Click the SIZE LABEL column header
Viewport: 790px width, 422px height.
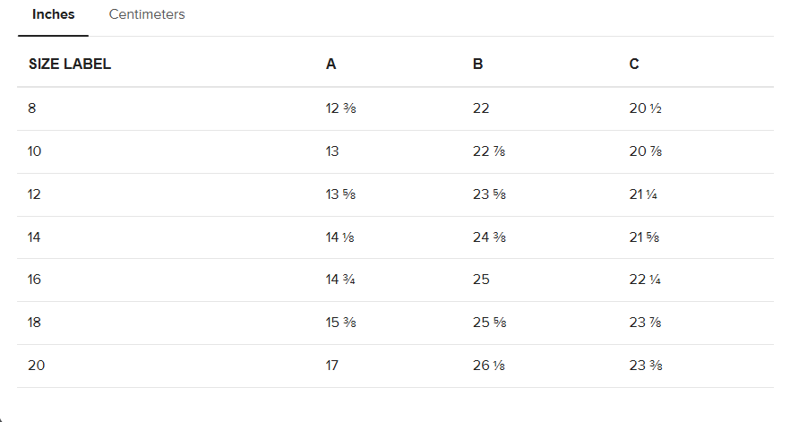pyautogui.click(x=70, y=64)
